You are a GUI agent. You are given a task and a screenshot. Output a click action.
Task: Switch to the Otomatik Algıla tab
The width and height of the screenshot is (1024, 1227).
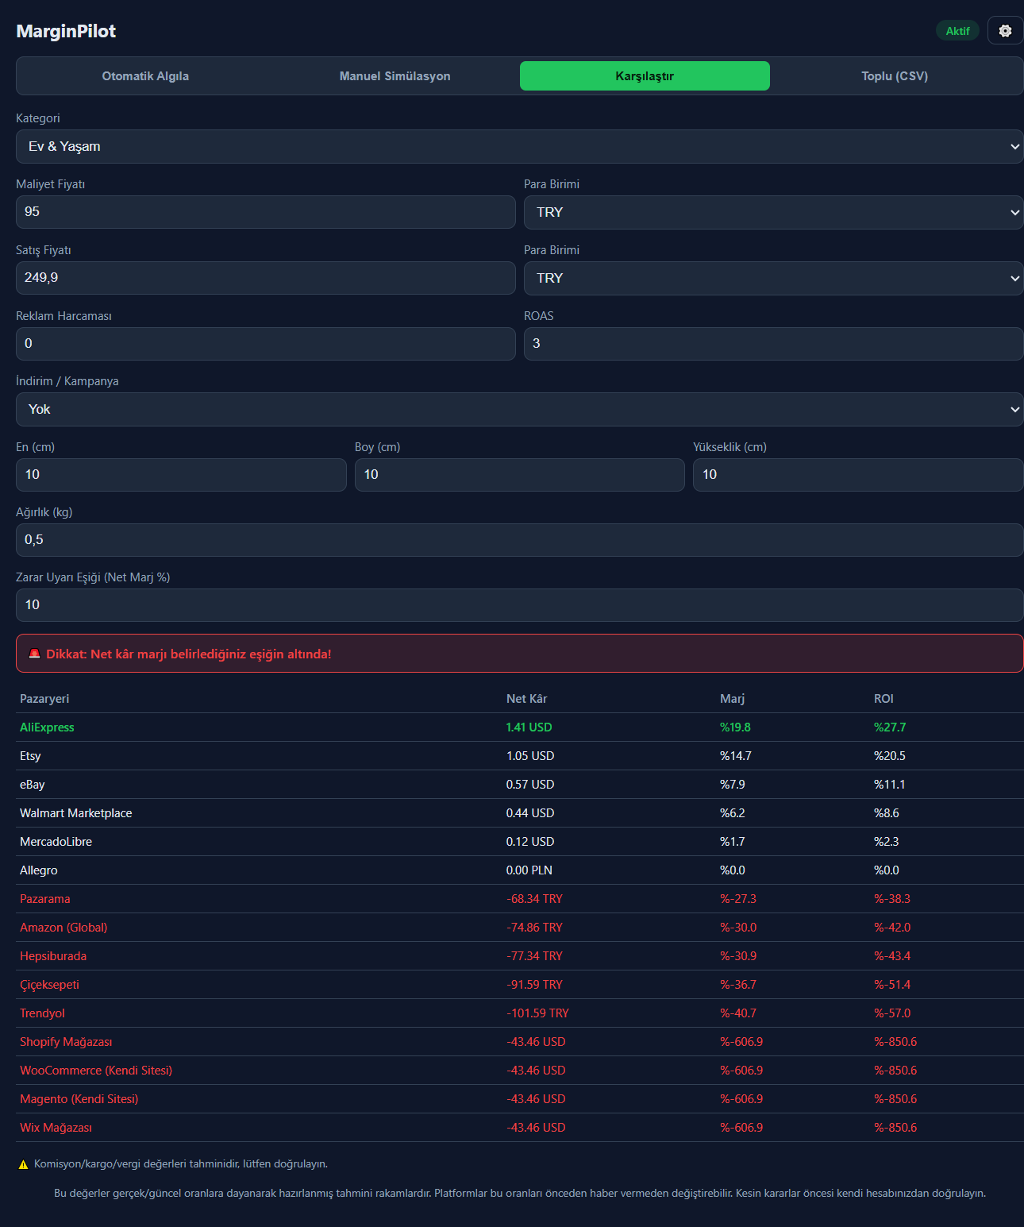tap(145, 76)
